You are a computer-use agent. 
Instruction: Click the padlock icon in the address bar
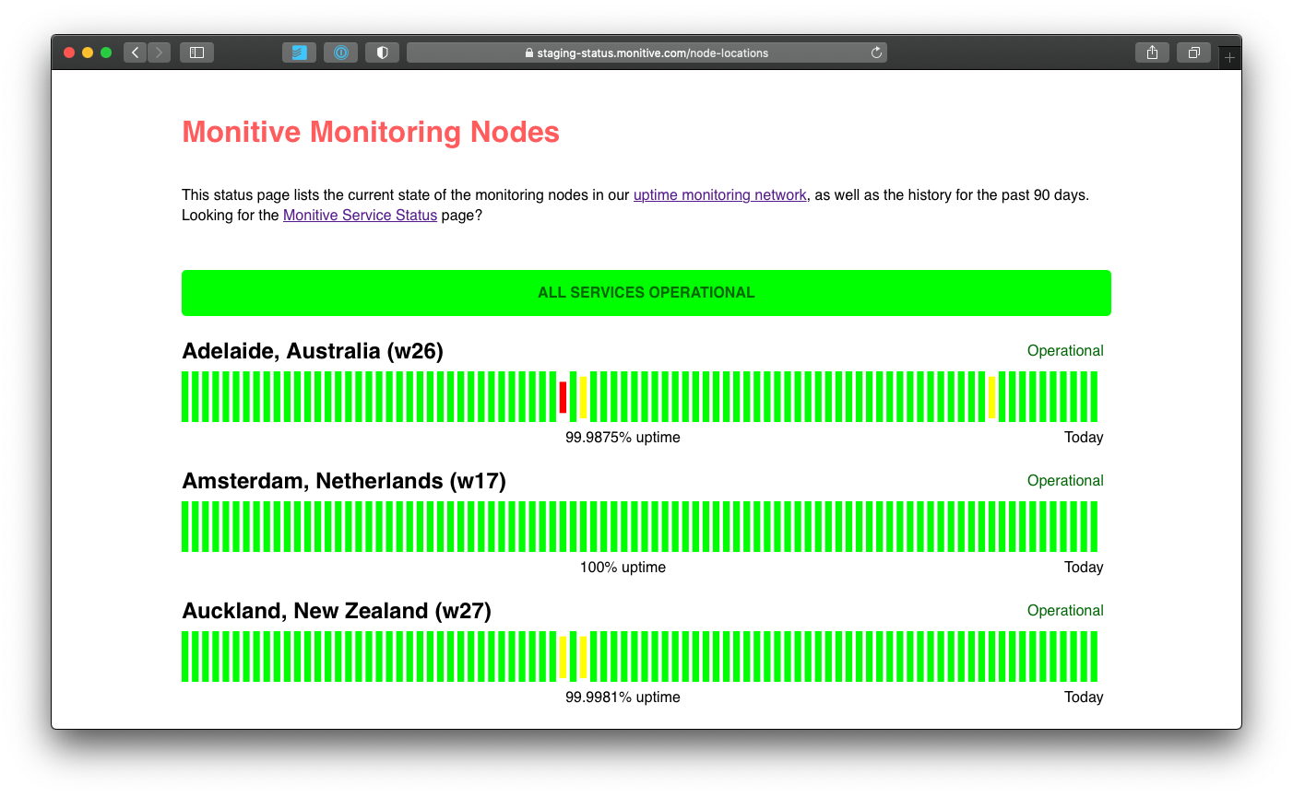528,53
